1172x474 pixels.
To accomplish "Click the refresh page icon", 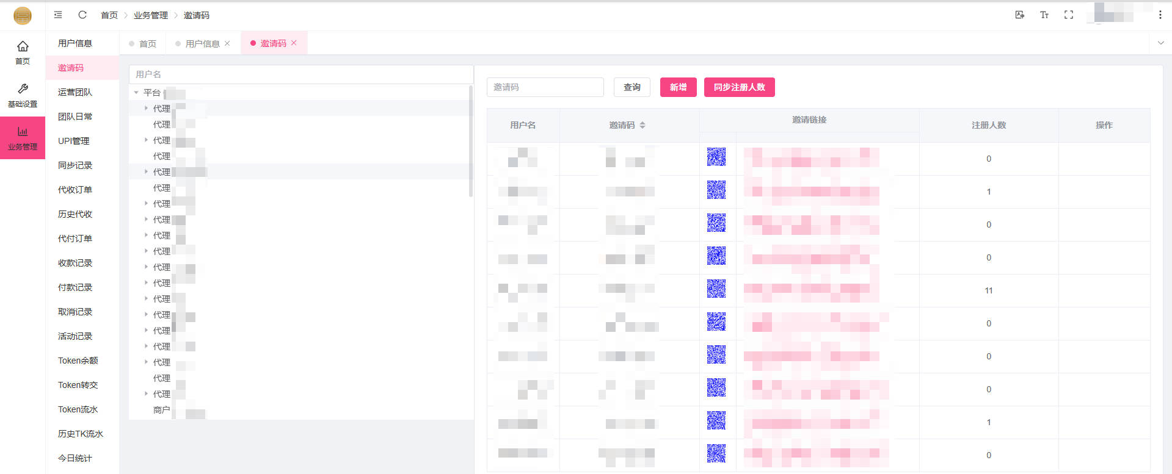I will tap(82, 15).
